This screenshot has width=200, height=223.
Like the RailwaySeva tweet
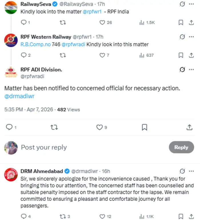coord(102,22)
